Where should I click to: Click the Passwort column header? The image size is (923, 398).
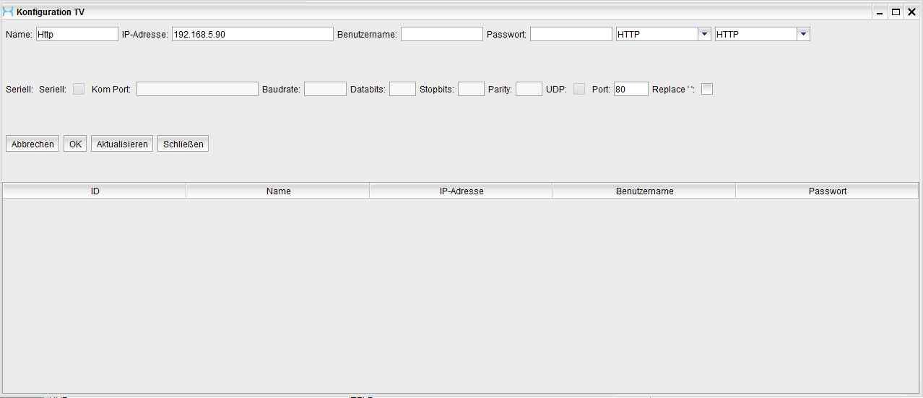tap(827, 191)
